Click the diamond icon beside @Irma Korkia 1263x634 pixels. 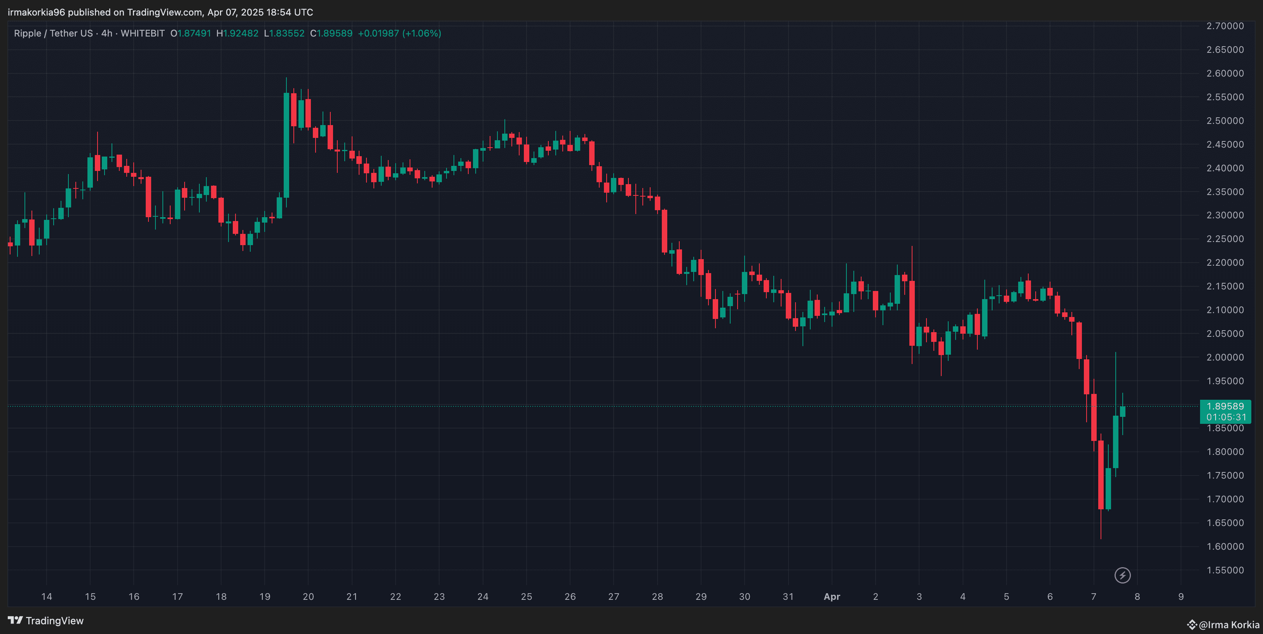click(x=1192, y=625)
